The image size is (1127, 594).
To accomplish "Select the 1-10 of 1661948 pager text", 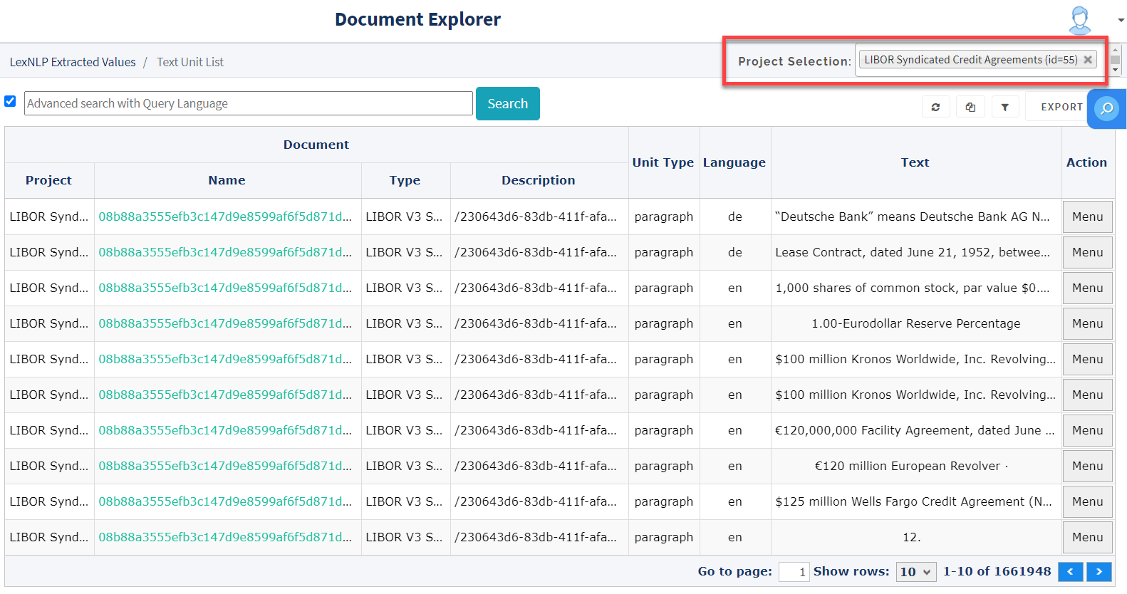I will 997,571.
